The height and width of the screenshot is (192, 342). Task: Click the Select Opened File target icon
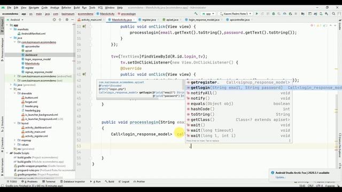click(55, 20)
